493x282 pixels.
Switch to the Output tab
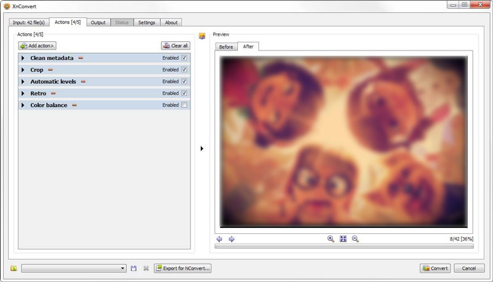[x=98, y=22]
